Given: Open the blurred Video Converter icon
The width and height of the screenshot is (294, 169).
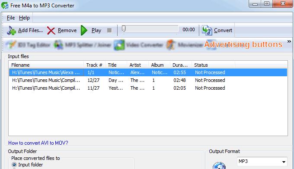Looking at the screenshot, I should click(119, 45).
